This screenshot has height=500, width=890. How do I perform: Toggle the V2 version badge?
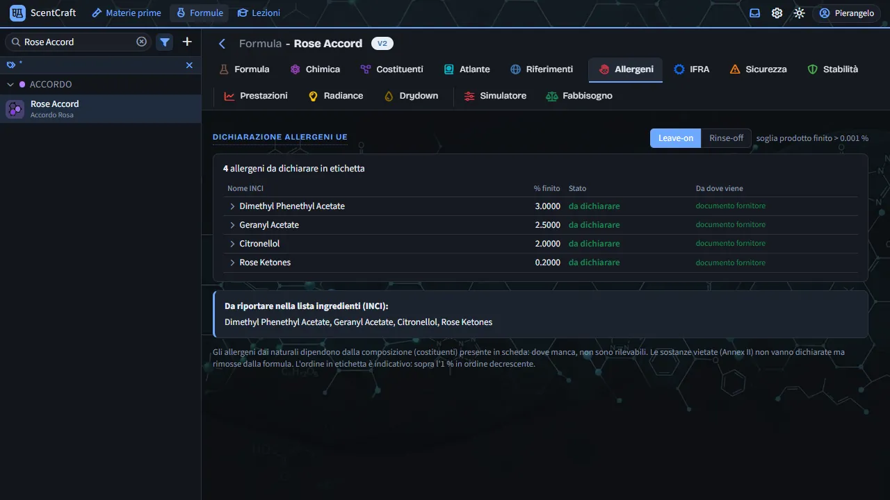(382, 44)
